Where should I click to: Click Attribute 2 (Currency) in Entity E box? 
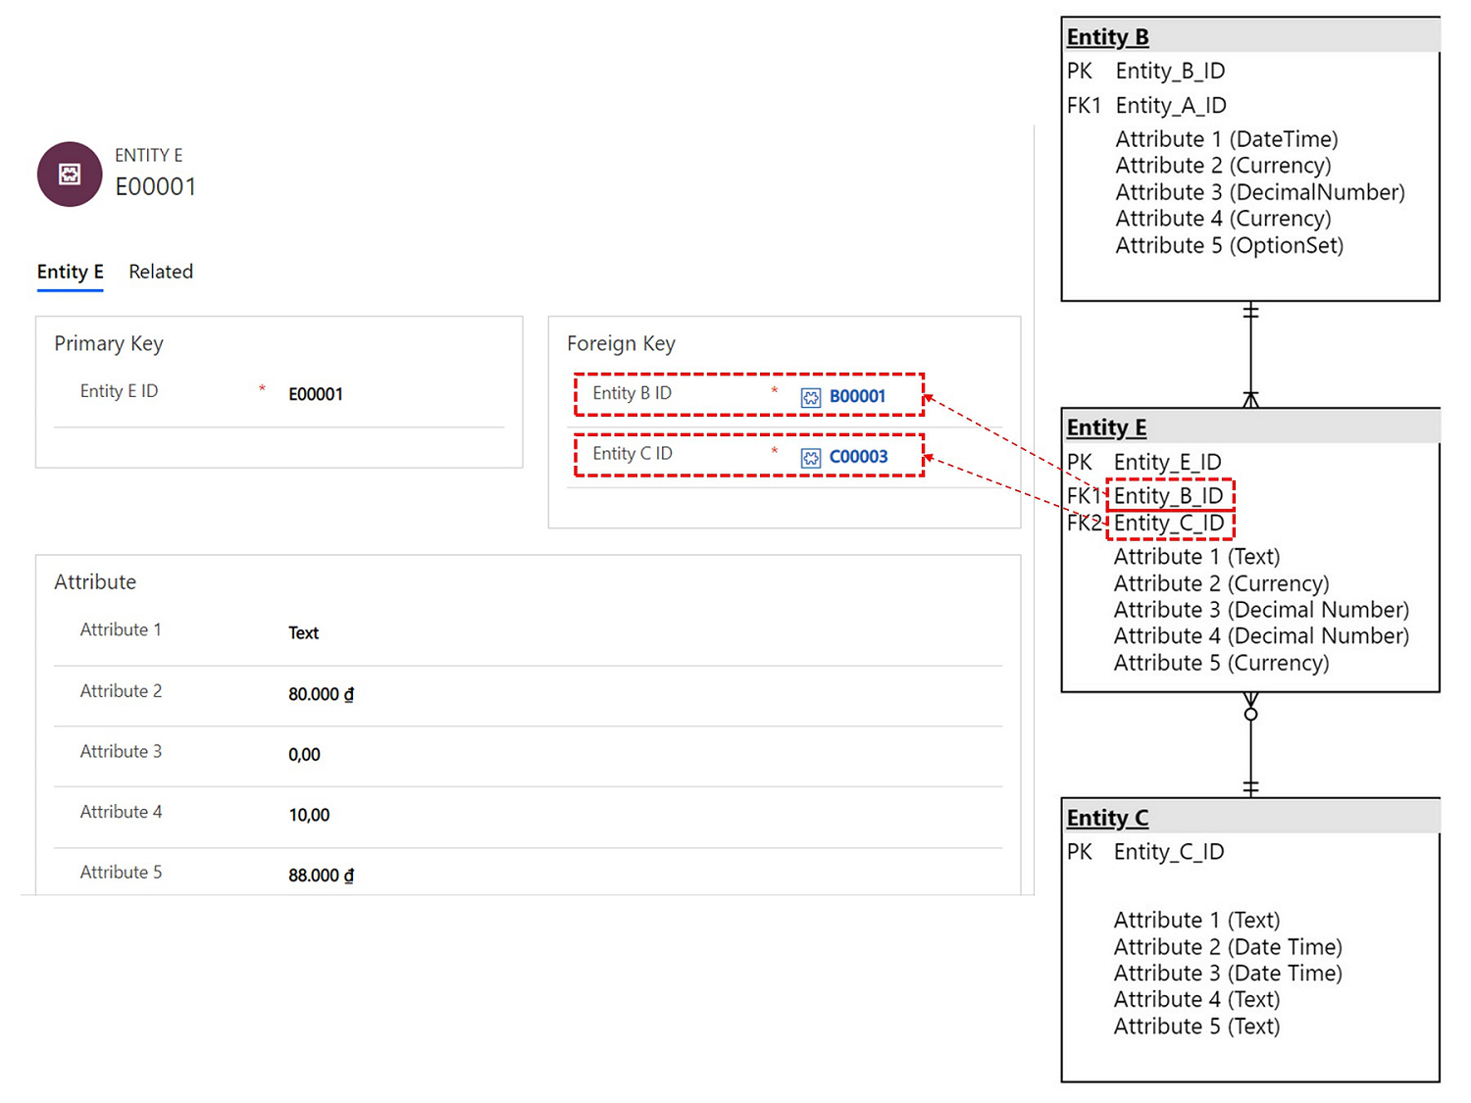click(x=1222, y=583)
